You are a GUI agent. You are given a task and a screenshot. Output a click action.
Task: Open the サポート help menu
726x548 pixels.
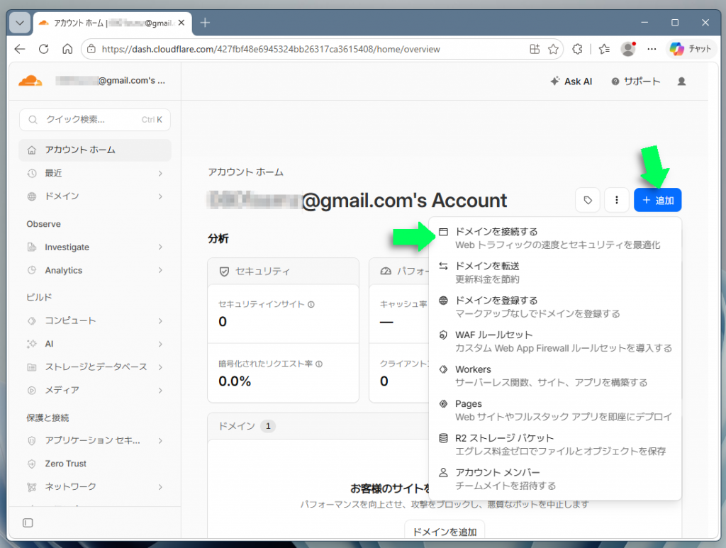[635, 82]
